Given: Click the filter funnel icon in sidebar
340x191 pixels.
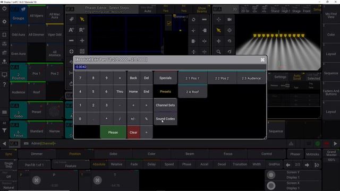Looking at the screenshot, I should tap(4, 131).
